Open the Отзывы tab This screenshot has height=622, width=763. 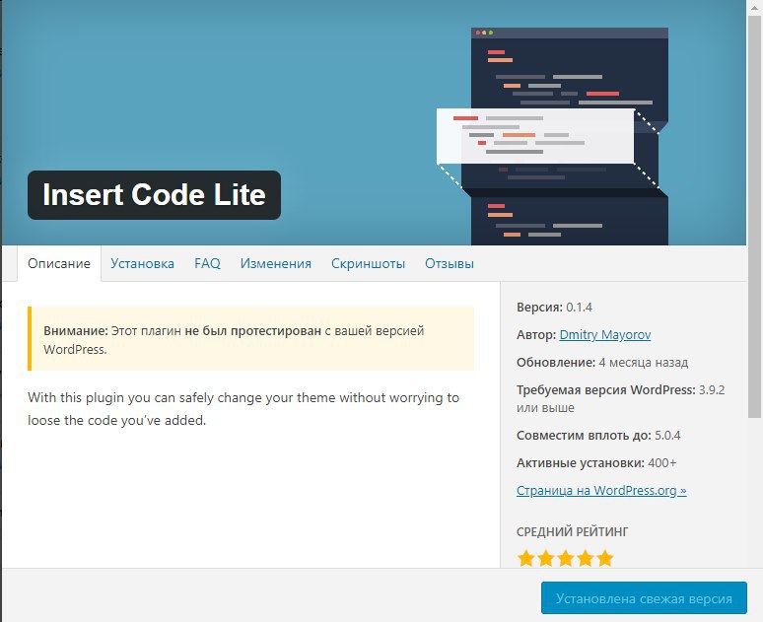[x=450, y=263]
